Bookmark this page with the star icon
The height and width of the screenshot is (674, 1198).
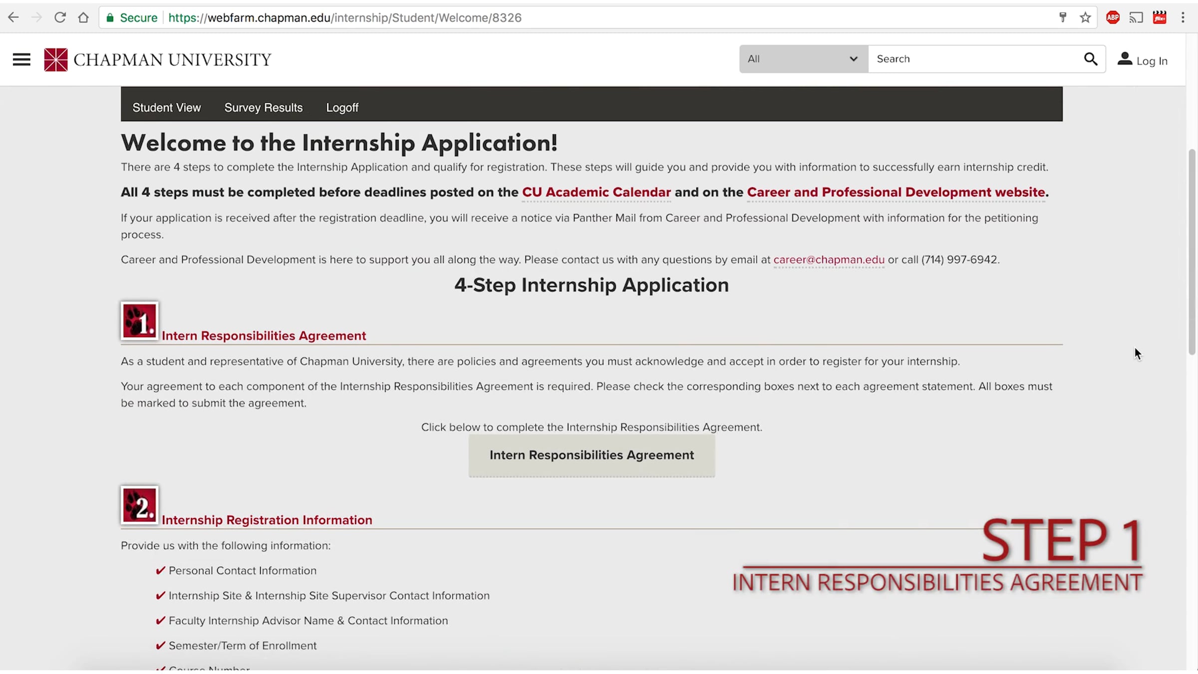(x=1085, y=17)
